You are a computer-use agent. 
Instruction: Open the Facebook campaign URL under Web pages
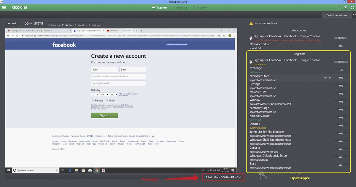click(289, 40)
